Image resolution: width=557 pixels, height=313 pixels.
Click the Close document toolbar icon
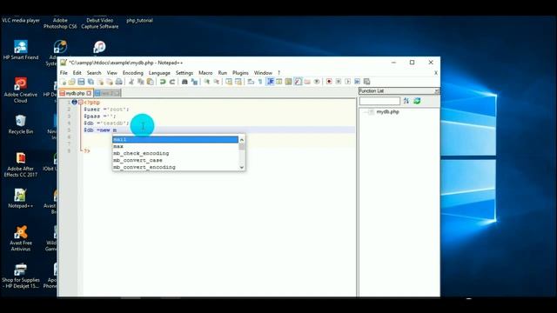100,82
